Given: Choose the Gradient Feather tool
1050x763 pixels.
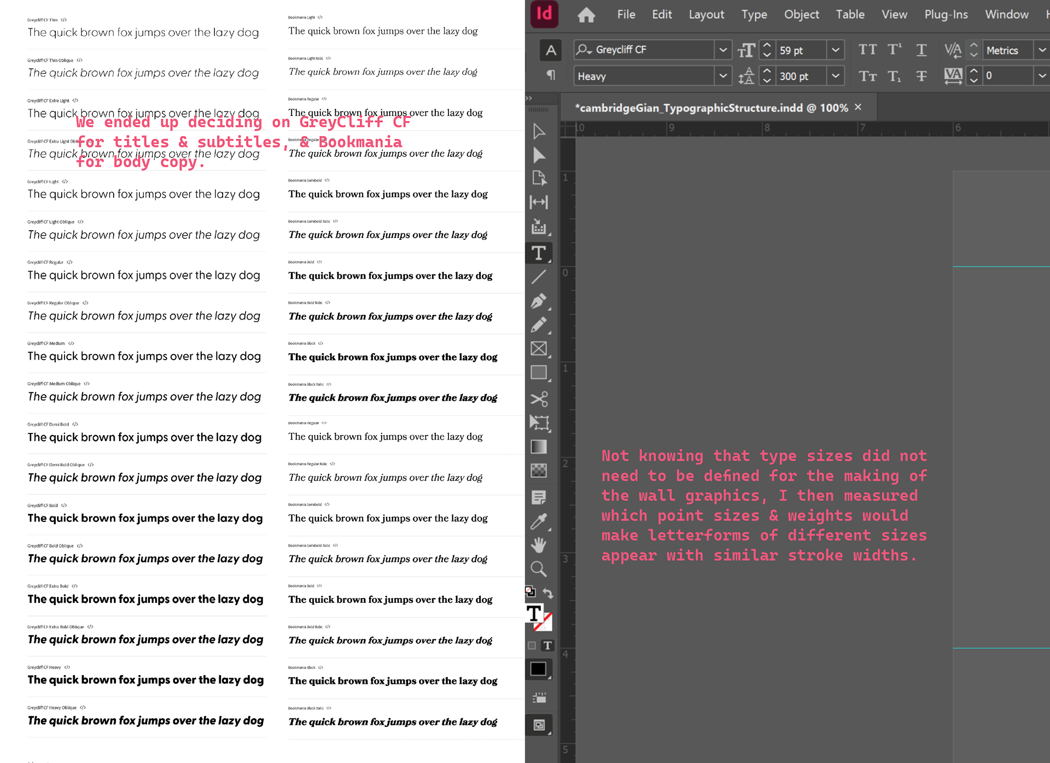Looking at the screenshot, I should (539, 471).
